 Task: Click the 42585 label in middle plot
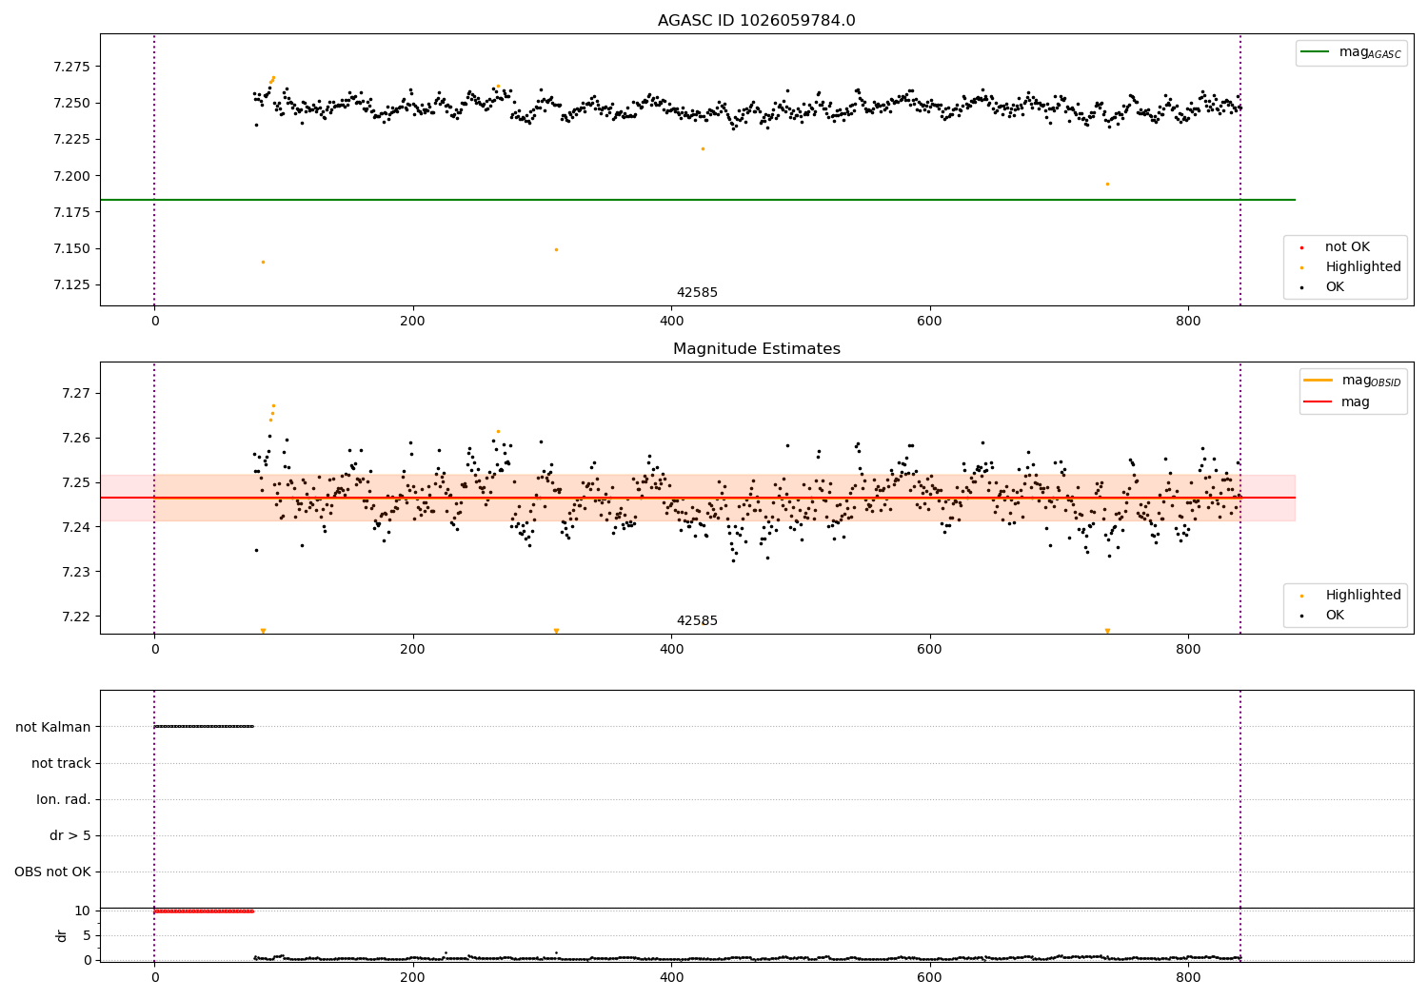pyautogui.click(x=697, y=621)
